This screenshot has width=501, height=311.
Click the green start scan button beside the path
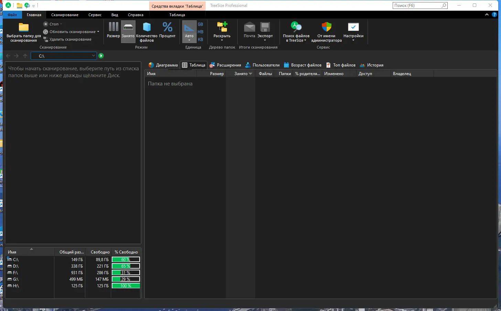(x=101, y=56)
